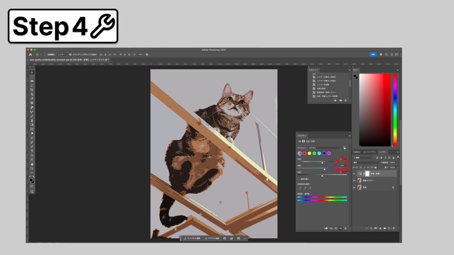This screenshot has height=255, width=454.
Task: Select the Hue/Saturation layer mask thumbnail
Action: [x=368, y=174]
